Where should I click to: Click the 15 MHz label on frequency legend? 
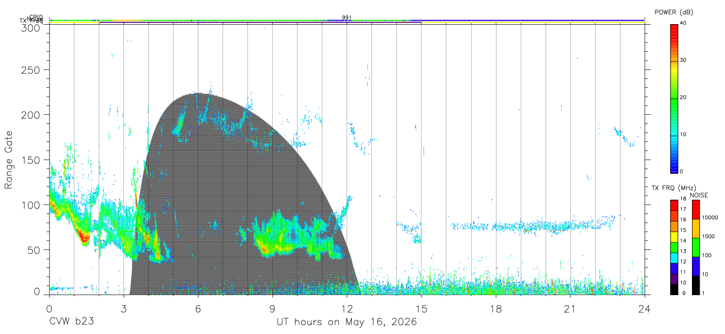click(683, 230)
